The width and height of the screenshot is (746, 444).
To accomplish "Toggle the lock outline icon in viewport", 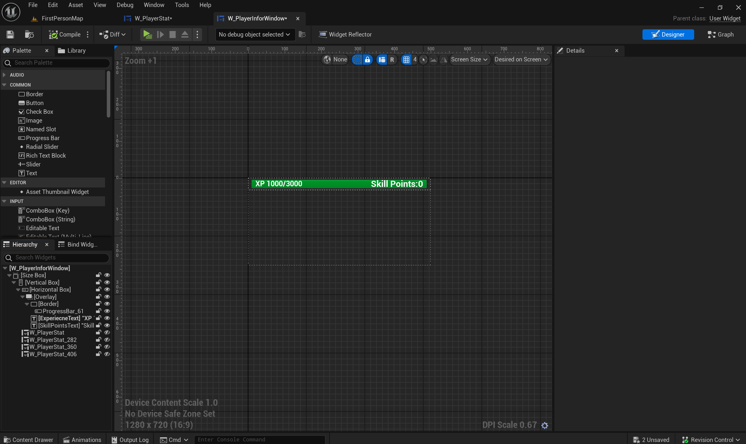I will click(x=367, y=60).
